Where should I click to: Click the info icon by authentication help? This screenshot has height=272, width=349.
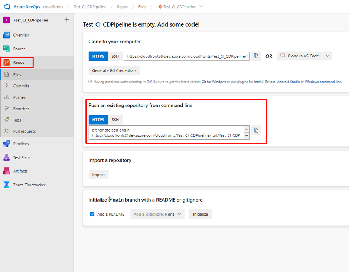[90, 82]
